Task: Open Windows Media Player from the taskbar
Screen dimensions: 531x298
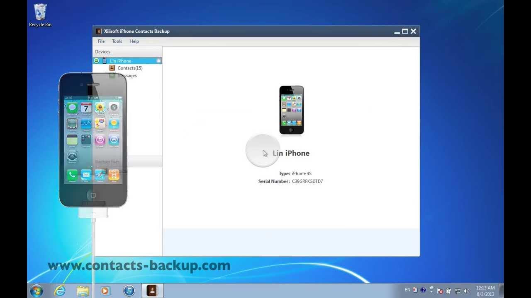Action: 105,291
